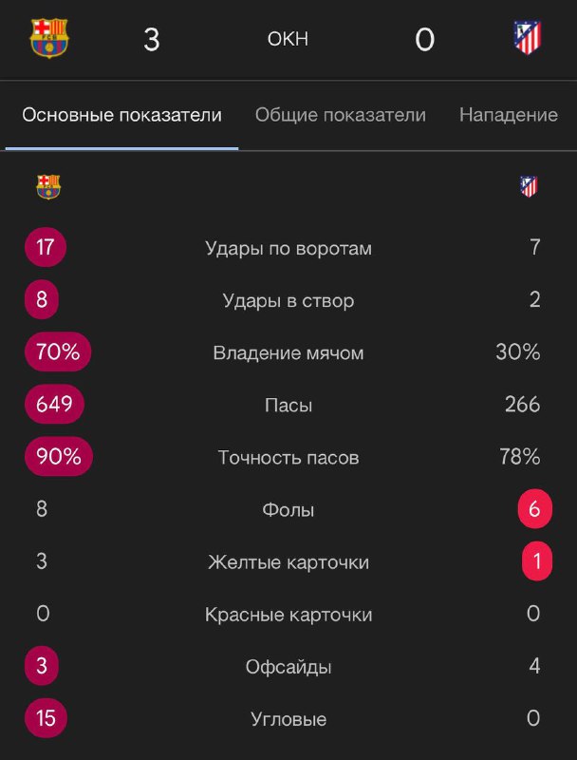Click the large Atlético Madrid crest in the scoreboard
Screen dimensions: 577x760
[x=528, y=39]
